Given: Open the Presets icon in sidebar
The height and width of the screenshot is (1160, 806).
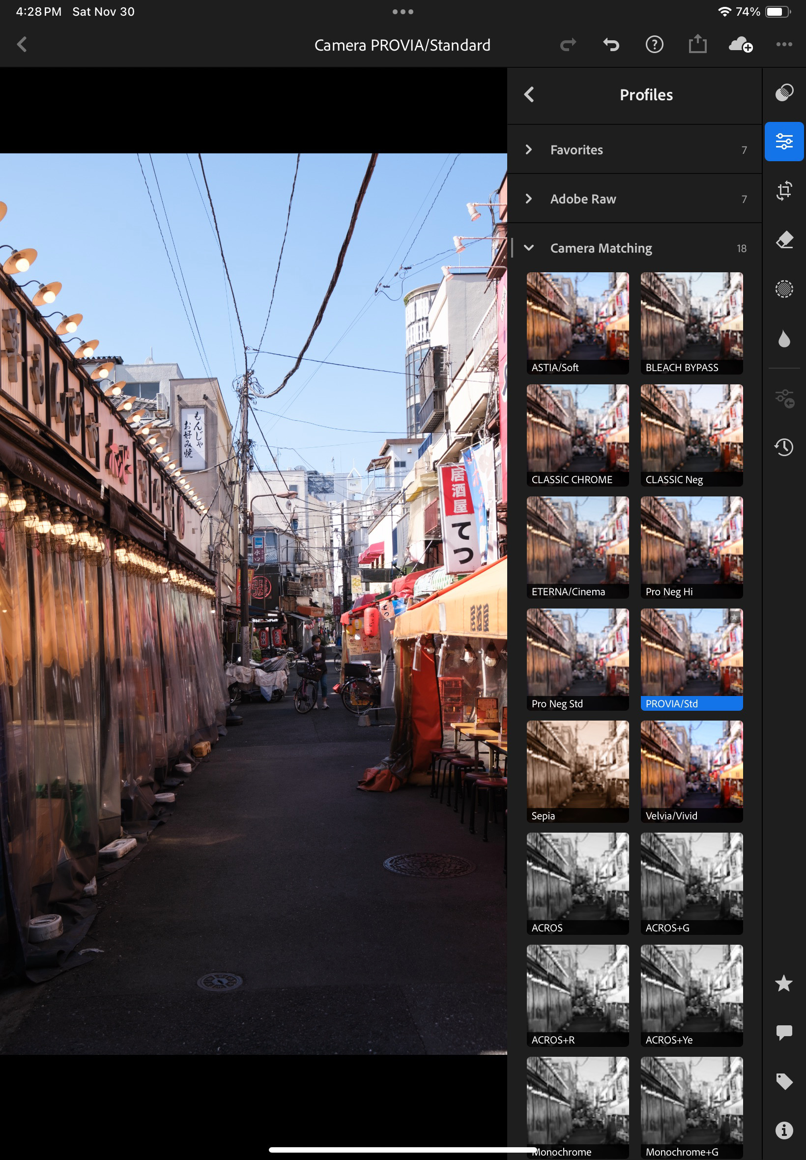Looking at the screenshot, I should coord(783,92).
